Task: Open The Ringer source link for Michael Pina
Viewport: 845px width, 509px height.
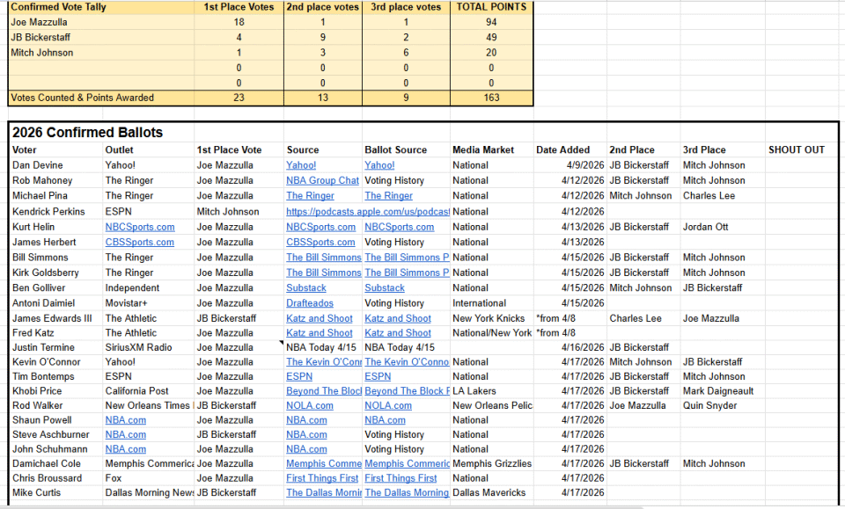Action: (x=310, y=196)
